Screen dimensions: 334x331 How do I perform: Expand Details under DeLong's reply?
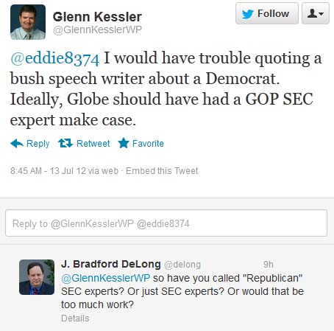[75, 318]
